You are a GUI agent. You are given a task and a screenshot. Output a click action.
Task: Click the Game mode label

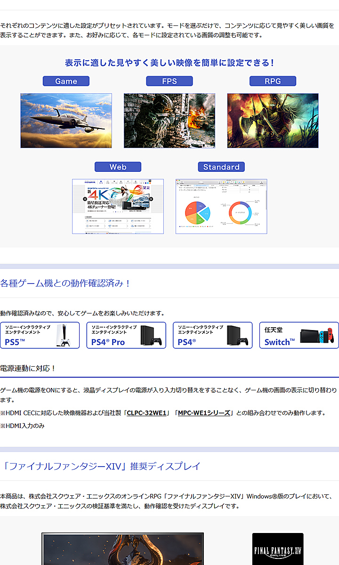(66, 81)
